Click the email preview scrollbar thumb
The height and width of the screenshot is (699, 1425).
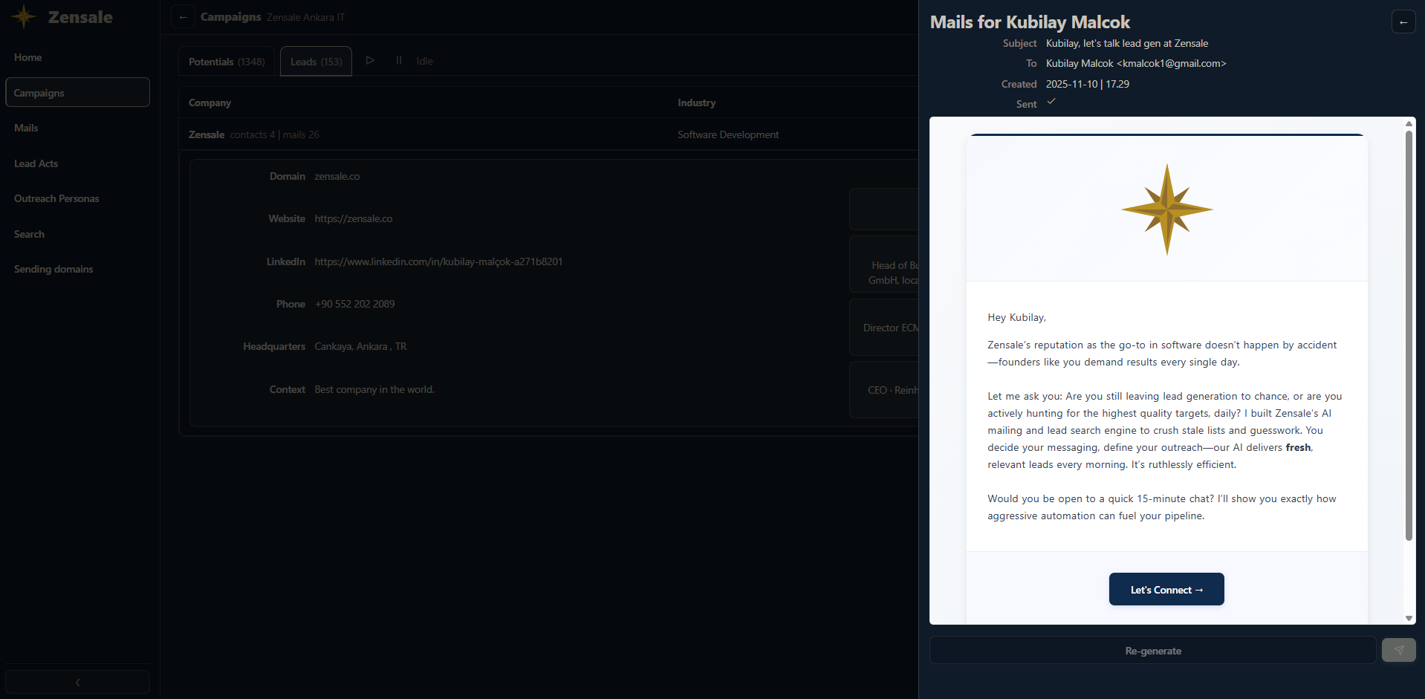pyautogui.click(x=1408, y=336)
